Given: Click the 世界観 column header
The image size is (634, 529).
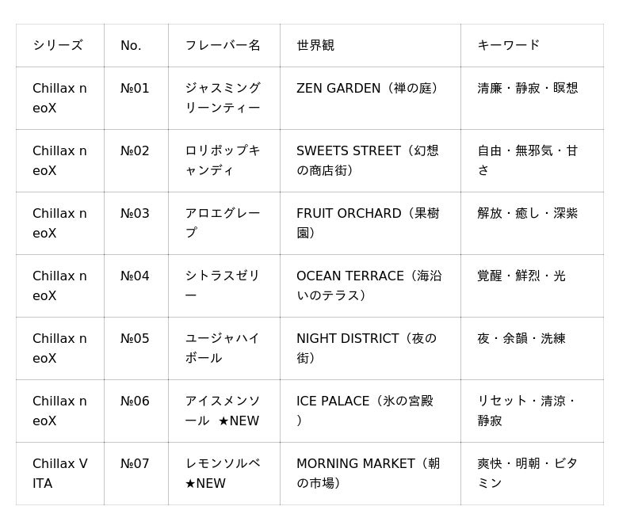Looking at the screenshot, I should (315, 45).
